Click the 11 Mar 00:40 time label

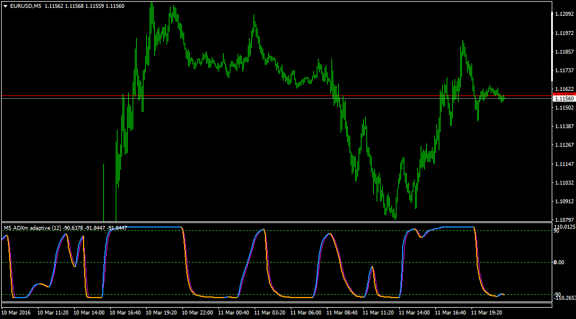click(234, 313)
